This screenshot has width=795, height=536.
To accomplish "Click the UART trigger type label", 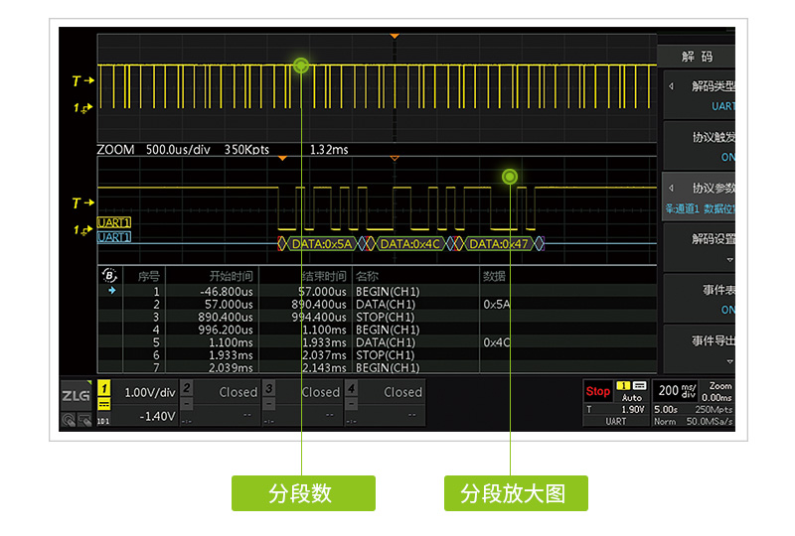I will [615, 421].
